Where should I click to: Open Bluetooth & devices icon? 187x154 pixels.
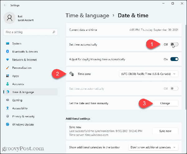[x=7, y=52]
